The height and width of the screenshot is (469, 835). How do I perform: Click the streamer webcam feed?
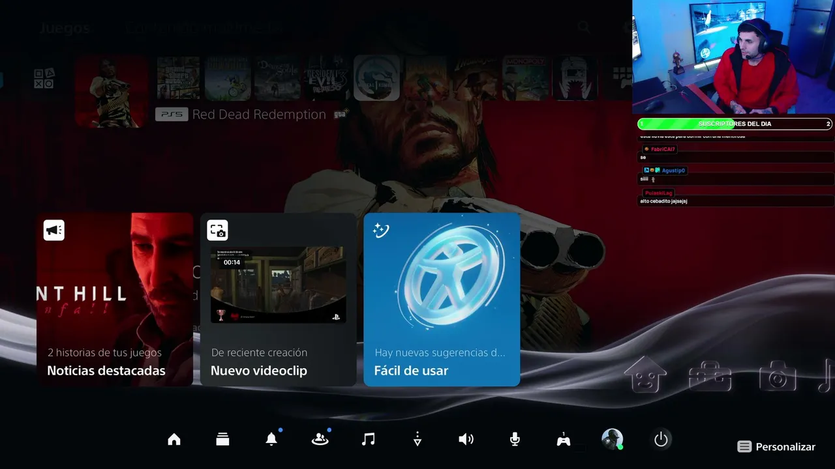point(733,57)
